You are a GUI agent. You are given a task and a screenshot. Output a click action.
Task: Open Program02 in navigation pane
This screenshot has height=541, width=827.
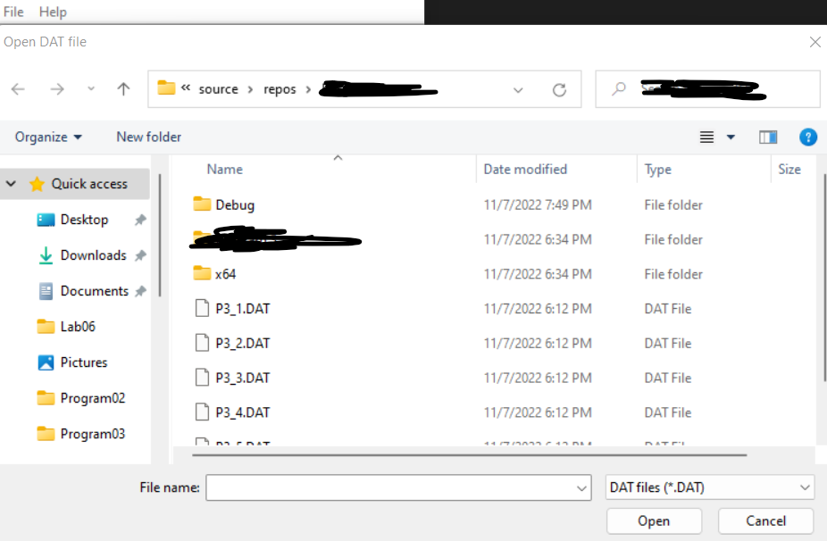pos(93,398)
